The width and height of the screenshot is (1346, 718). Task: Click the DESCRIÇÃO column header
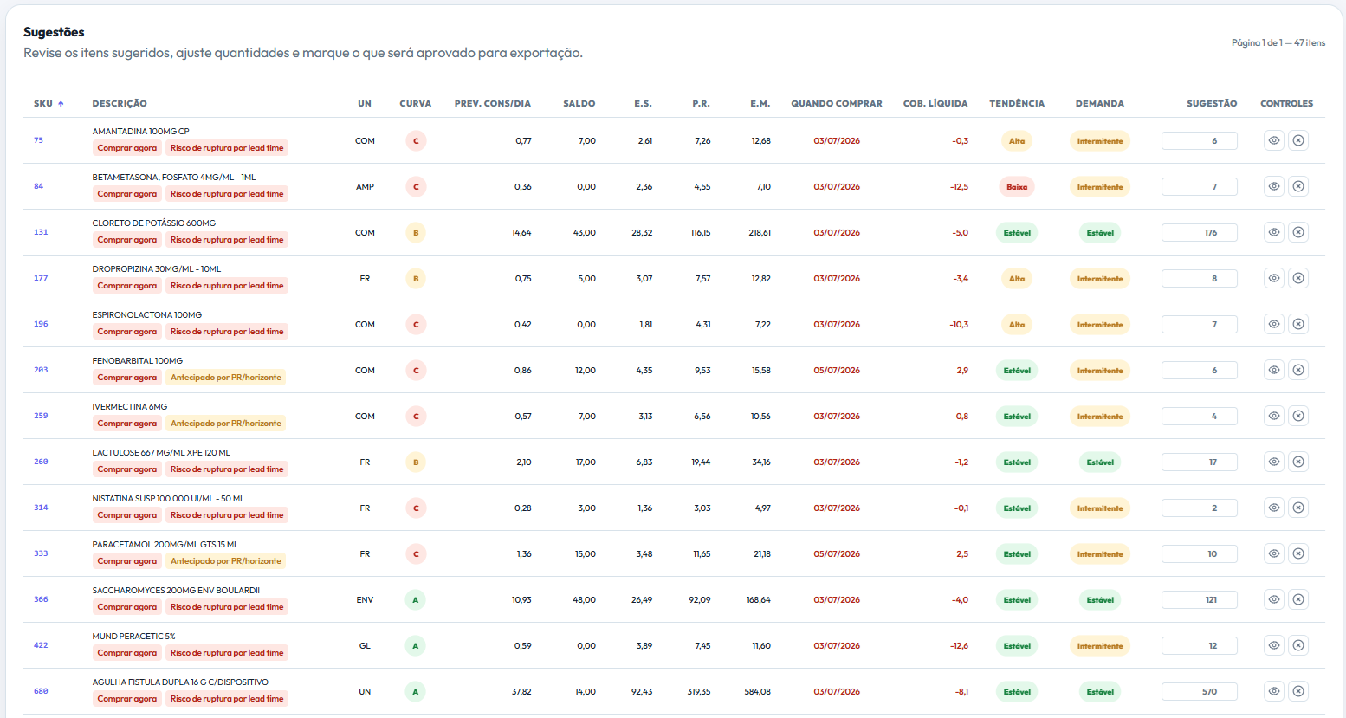coord(120,103)
